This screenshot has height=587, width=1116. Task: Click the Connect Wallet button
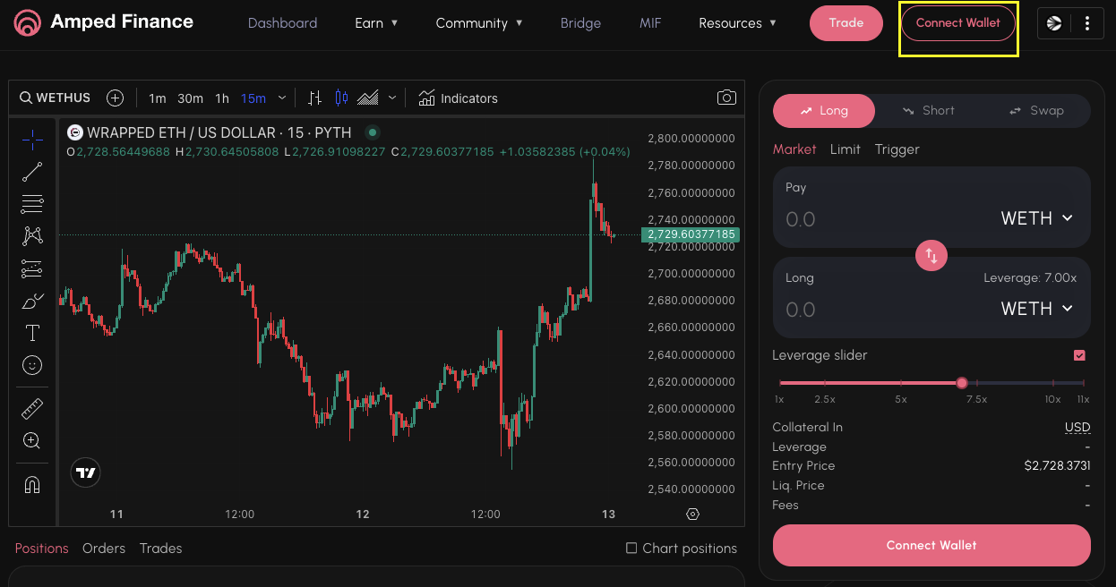coord(958,23)
